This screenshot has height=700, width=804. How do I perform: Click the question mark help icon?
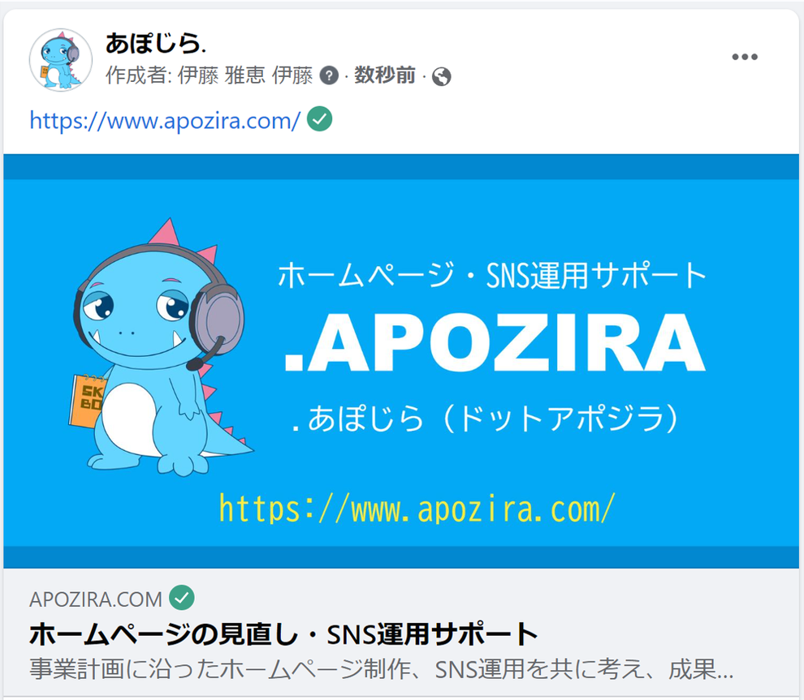click(329, 76)
